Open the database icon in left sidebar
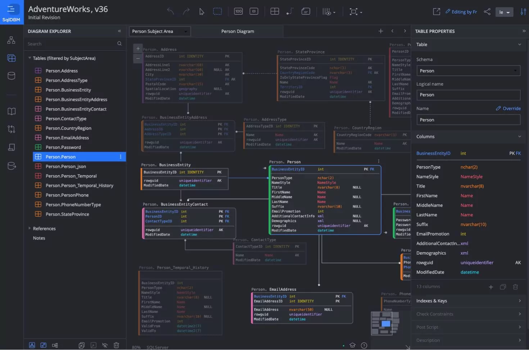The width and height of the screenshot is (529, 350). click(12, 76)
